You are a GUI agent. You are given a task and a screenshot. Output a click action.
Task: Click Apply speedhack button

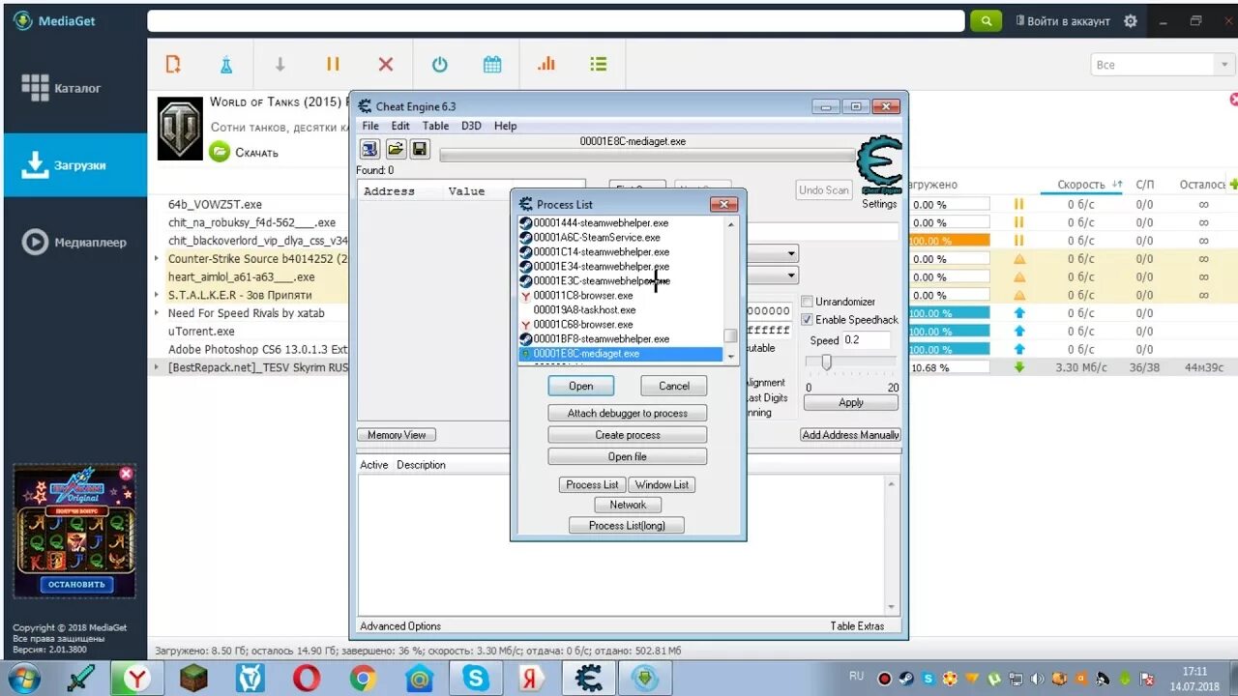point(851,402)
